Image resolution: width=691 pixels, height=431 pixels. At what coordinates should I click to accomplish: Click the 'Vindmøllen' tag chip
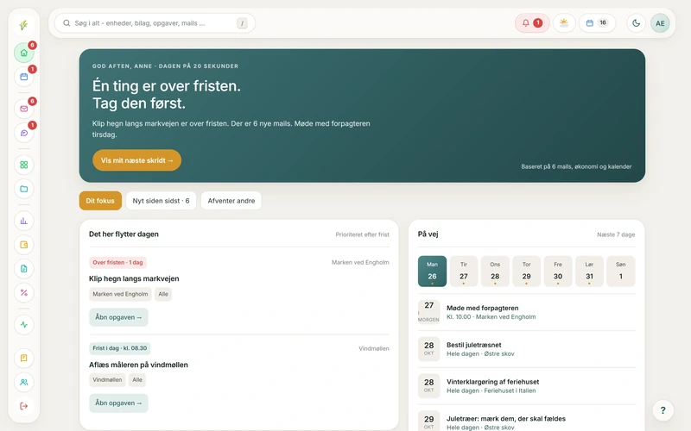(x=107, y=379)
